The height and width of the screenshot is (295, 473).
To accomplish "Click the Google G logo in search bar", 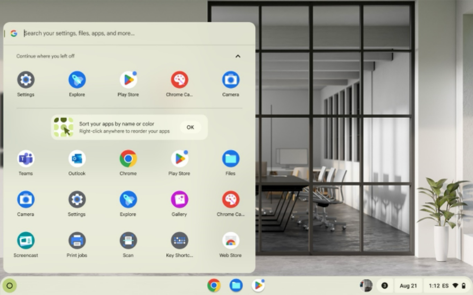I will 14,33.
